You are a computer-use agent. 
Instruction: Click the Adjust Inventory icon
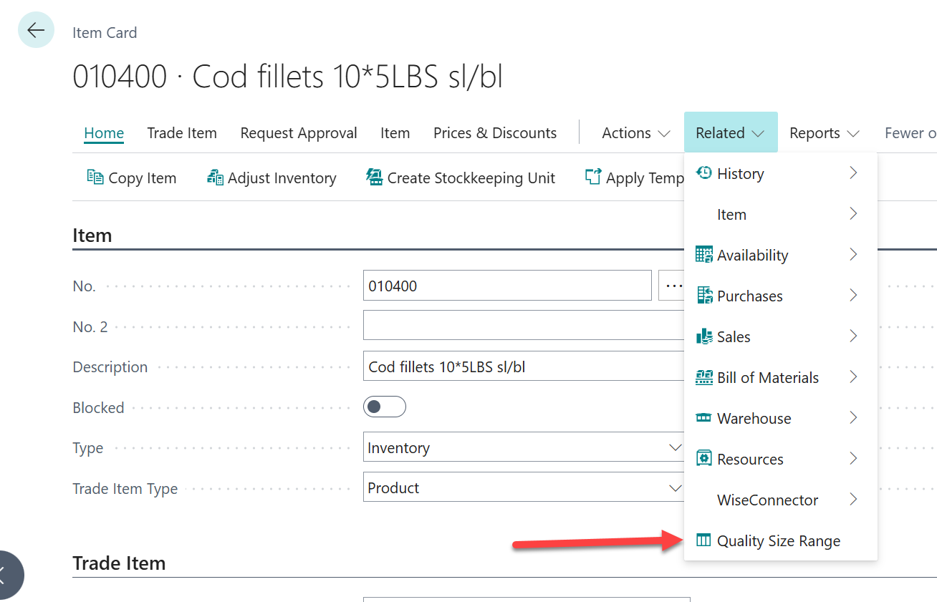tap(214, 178)
